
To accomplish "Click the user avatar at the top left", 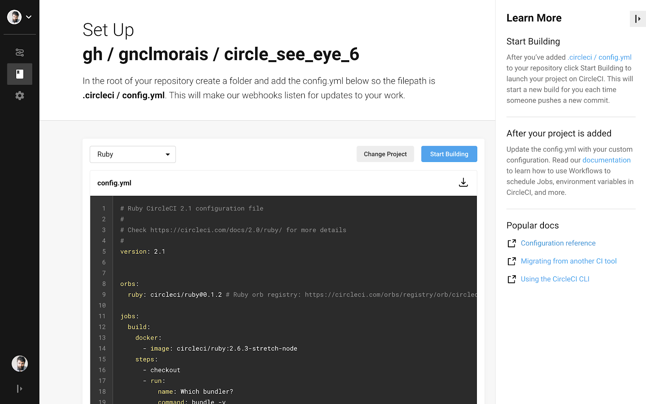I will click(x=14, y=17).
